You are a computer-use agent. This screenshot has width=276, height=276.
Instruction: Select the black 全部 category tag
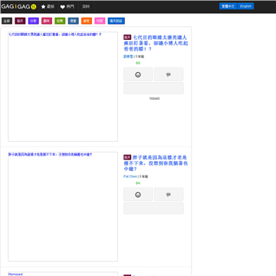click(7, 21)
